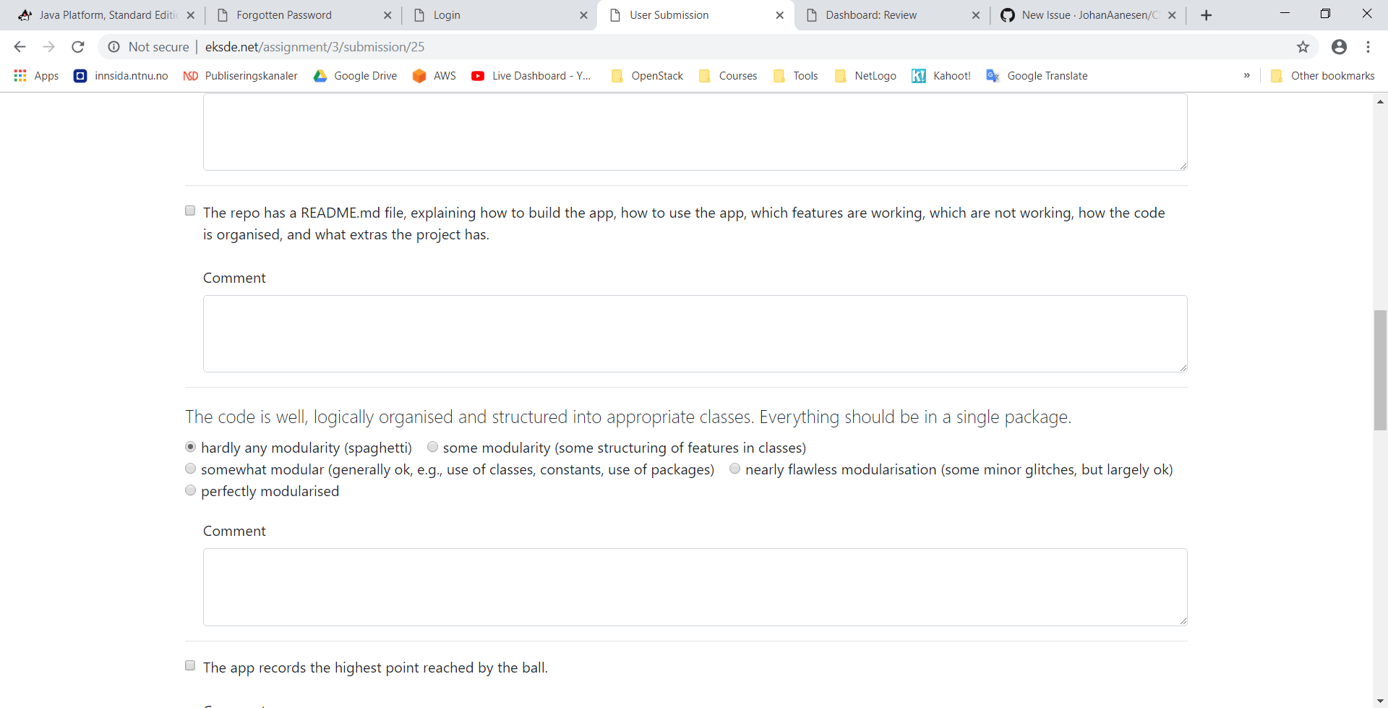Select 'somewhat modular' radio option
1388x708 pixels.
click(190, 469)
